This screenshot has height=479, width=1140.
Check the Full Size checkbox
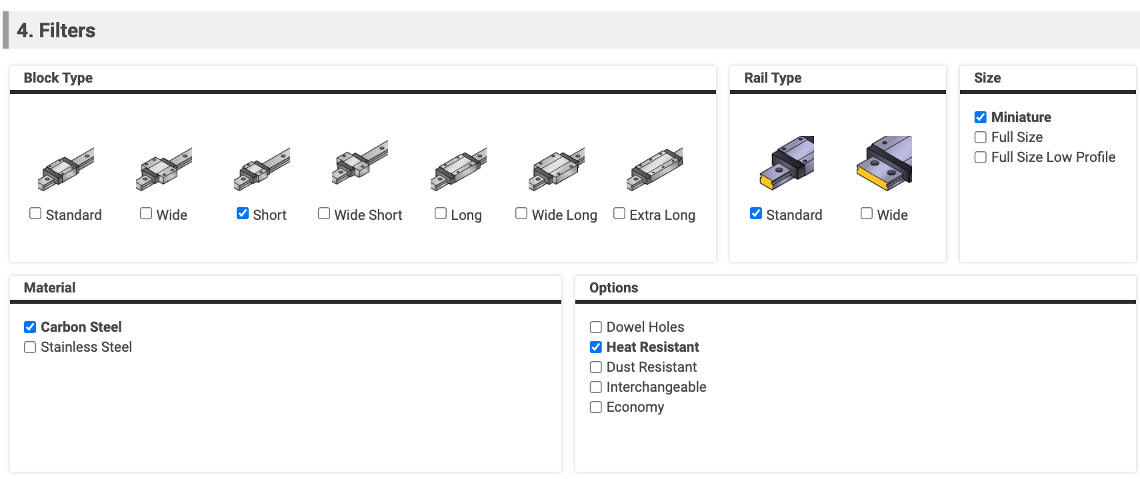(981, 137)
